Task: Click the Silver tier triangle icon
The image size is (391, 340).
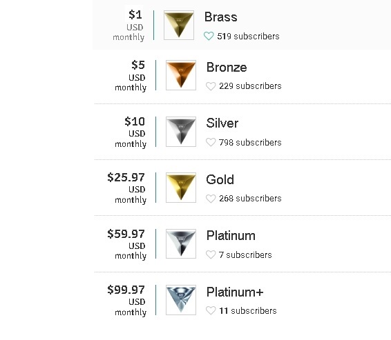Action: (x=181, y=132)
